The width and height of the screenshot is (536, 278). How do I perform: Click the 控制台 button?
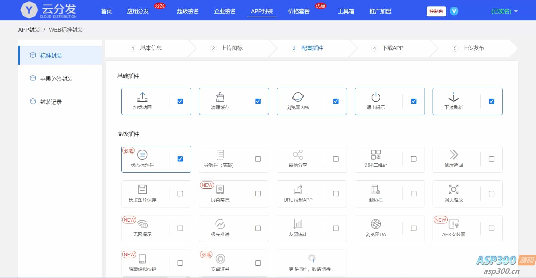tap(436, 11)
